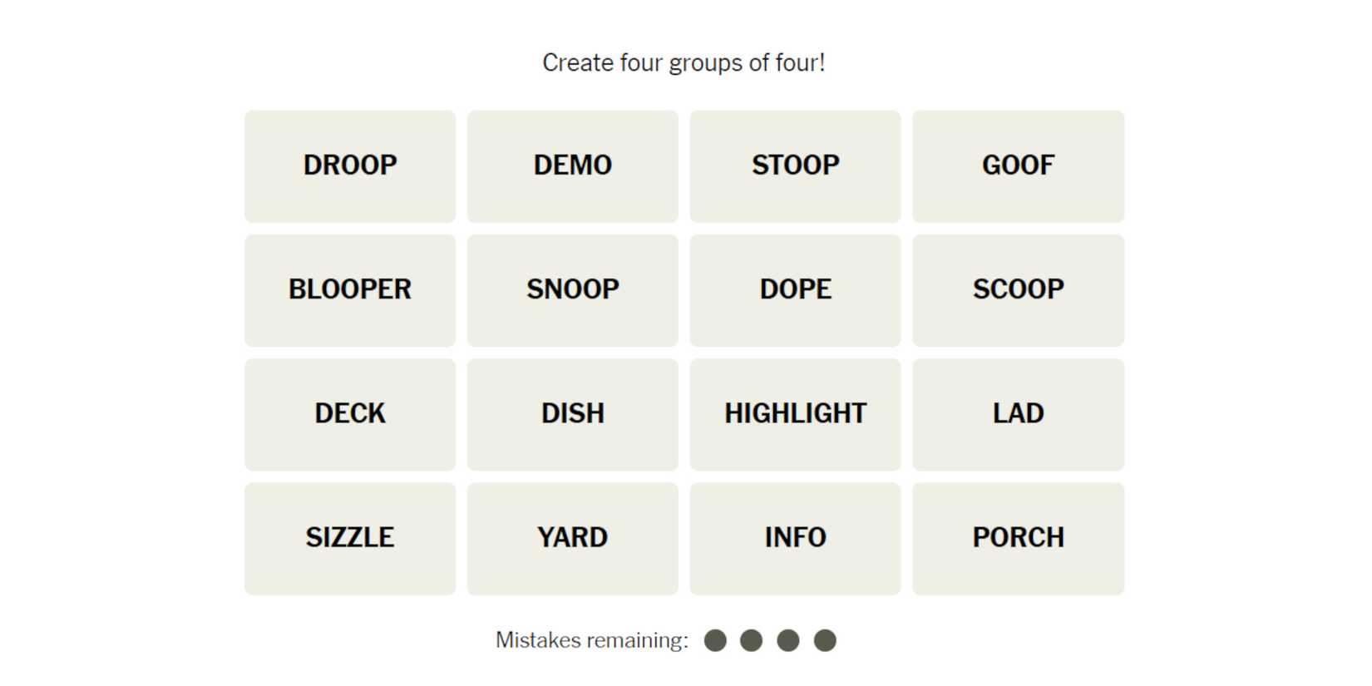Select the PORCH word card
Screen dimensions: 1372x686
pos(1018,538)
